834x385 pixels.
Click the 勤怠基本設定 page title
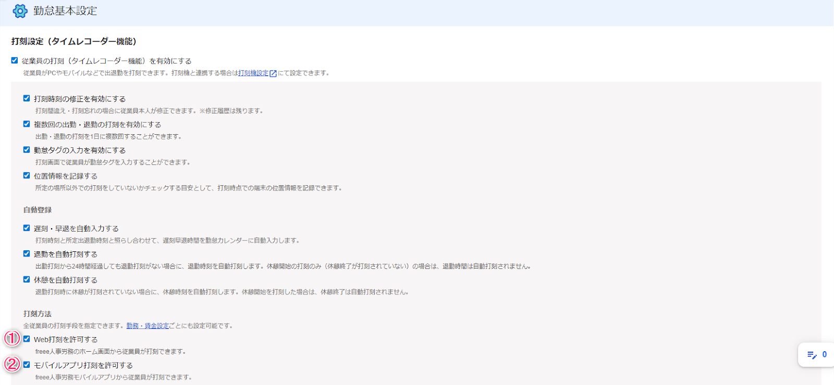tap(65, 11)
